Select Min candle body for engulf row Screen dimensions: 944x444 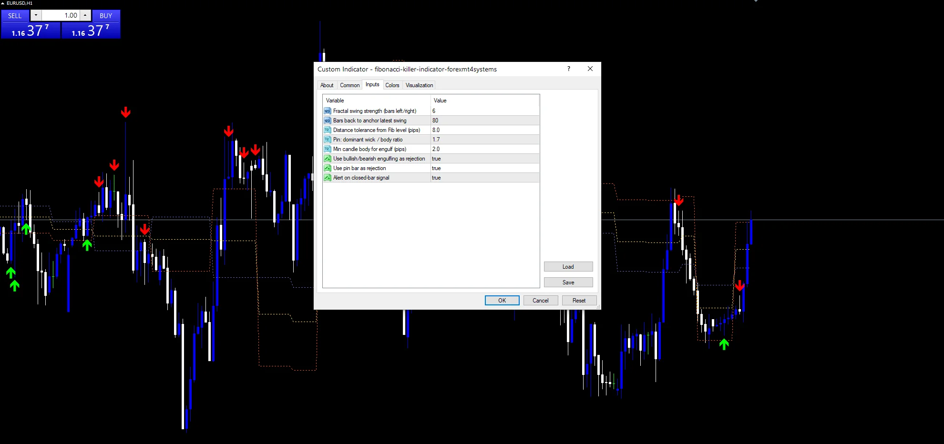click(x=370, y=149)
